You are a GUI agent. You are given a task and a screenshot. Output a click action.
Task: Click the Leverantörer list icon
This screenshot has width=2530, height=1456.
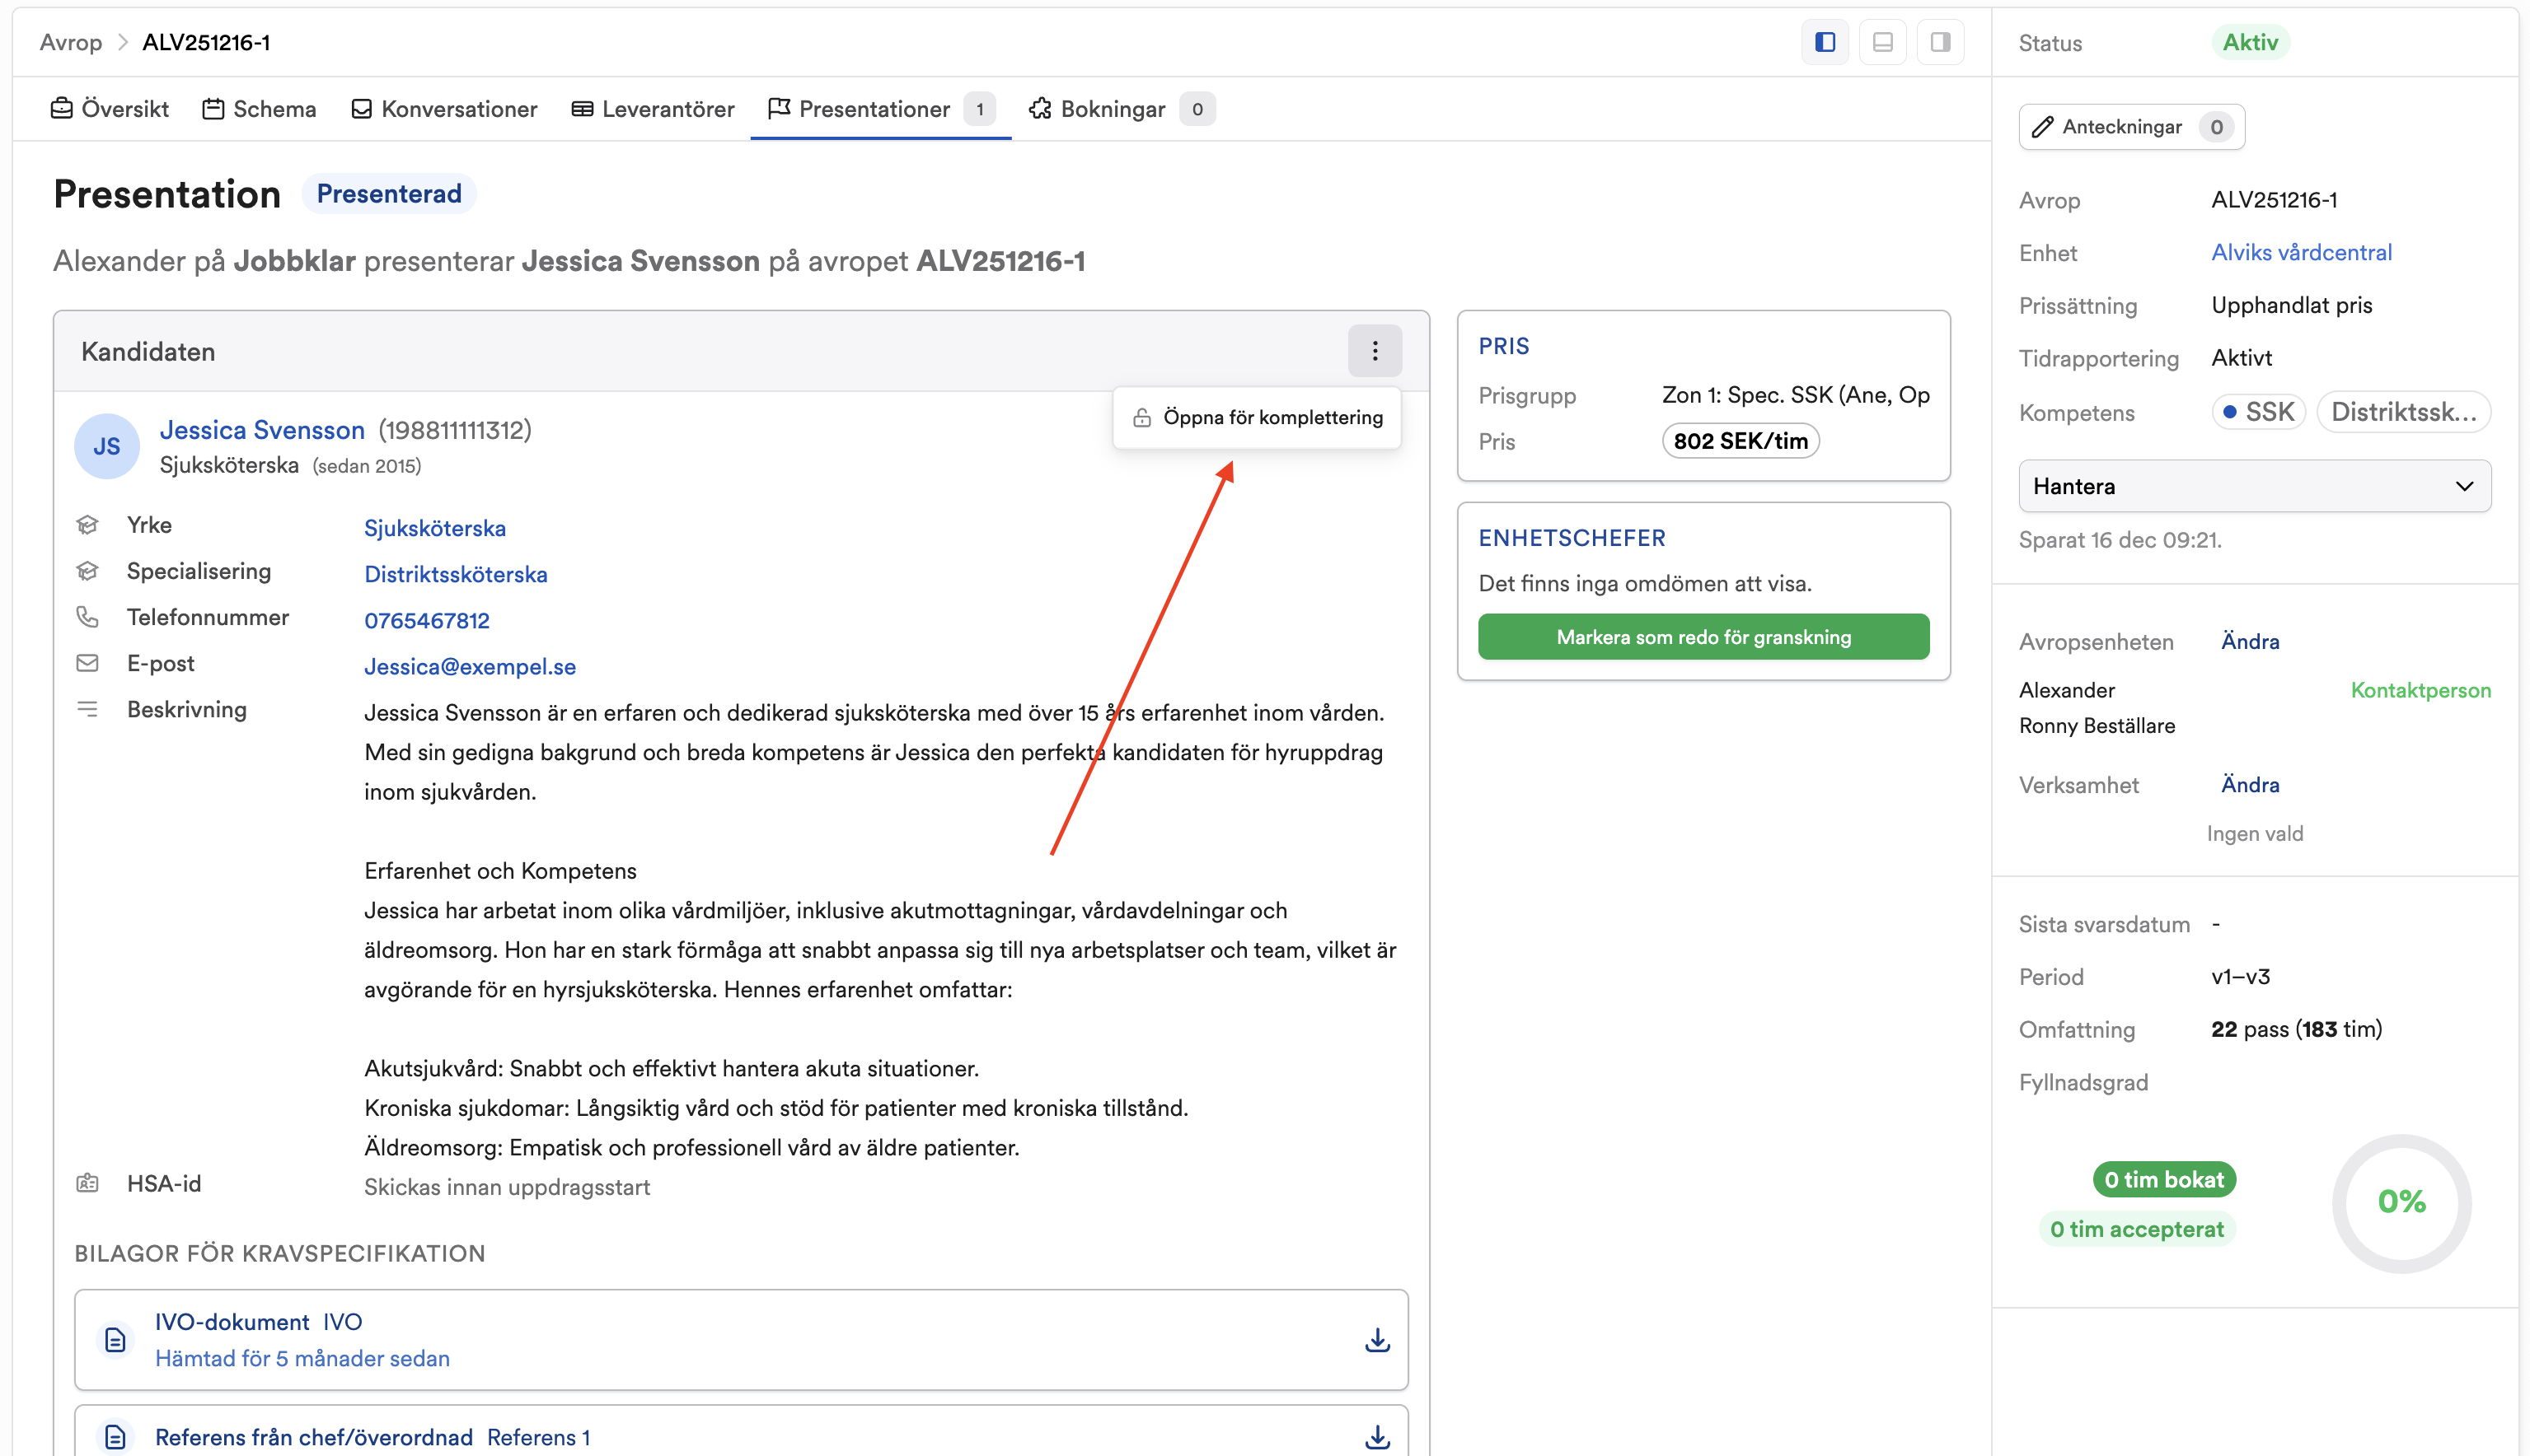pos(583,108)
